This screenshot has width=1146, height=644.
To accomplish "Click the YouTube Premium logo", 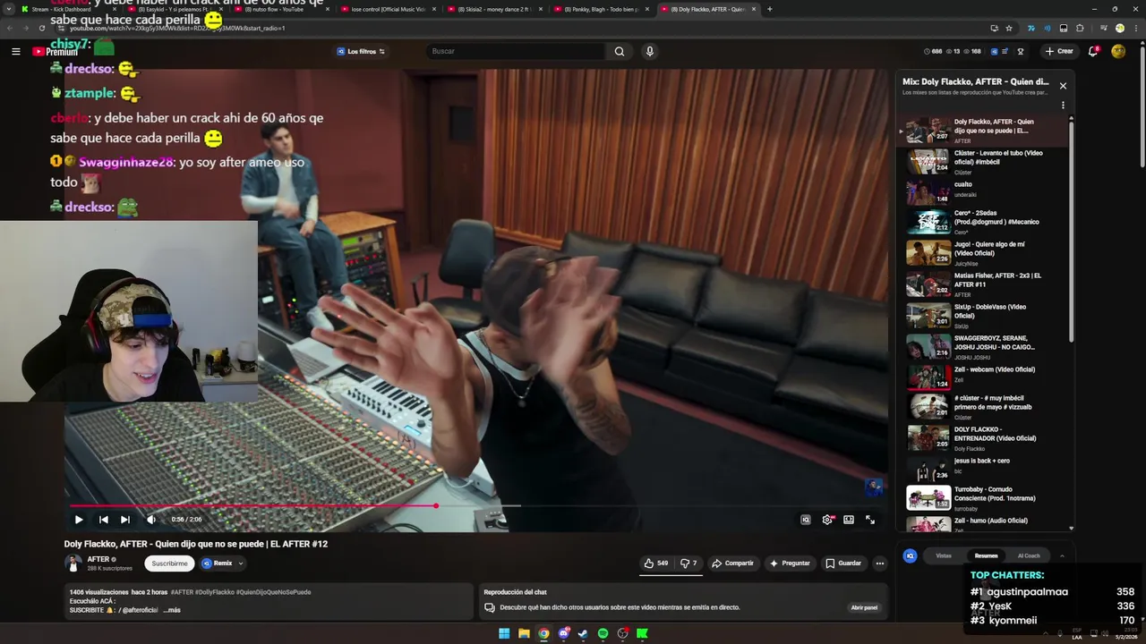I will coord(55,52).
